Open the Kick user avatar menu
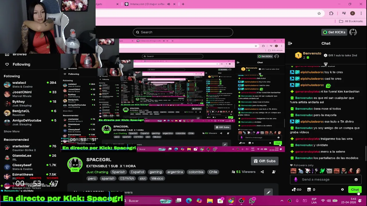367x206 pixels. tap(353, 32)
